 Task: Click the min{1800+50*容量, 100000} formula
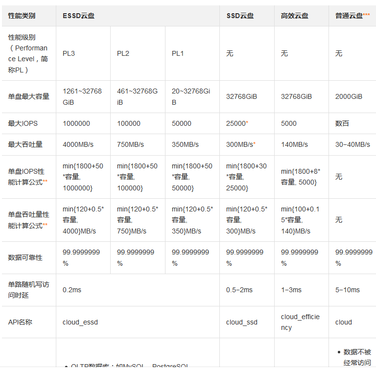click(137, 177)
